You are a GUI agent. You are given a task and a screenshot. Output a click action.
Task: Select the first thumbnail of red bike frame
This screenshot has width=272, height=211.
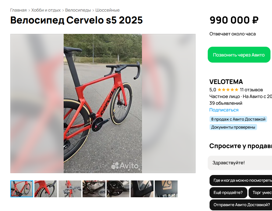click(x=22, y=189)
